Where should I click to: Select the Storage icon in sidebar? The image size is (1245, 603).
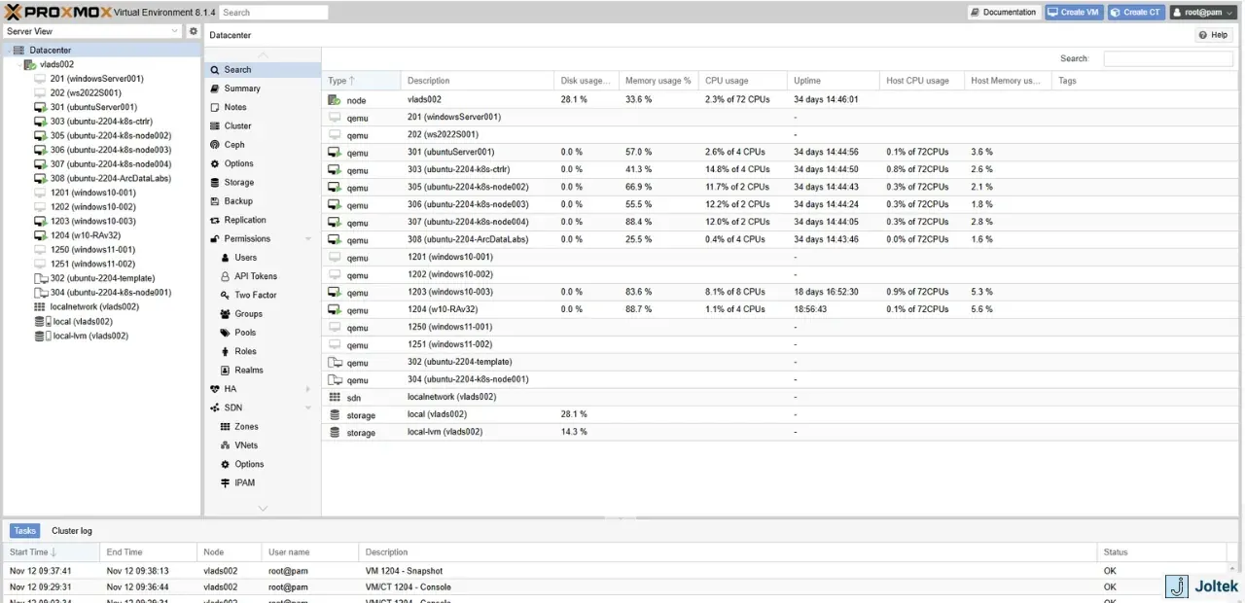tap(215, 182)
